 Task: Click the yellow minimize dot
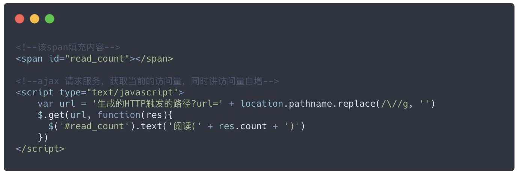[35, 19]
